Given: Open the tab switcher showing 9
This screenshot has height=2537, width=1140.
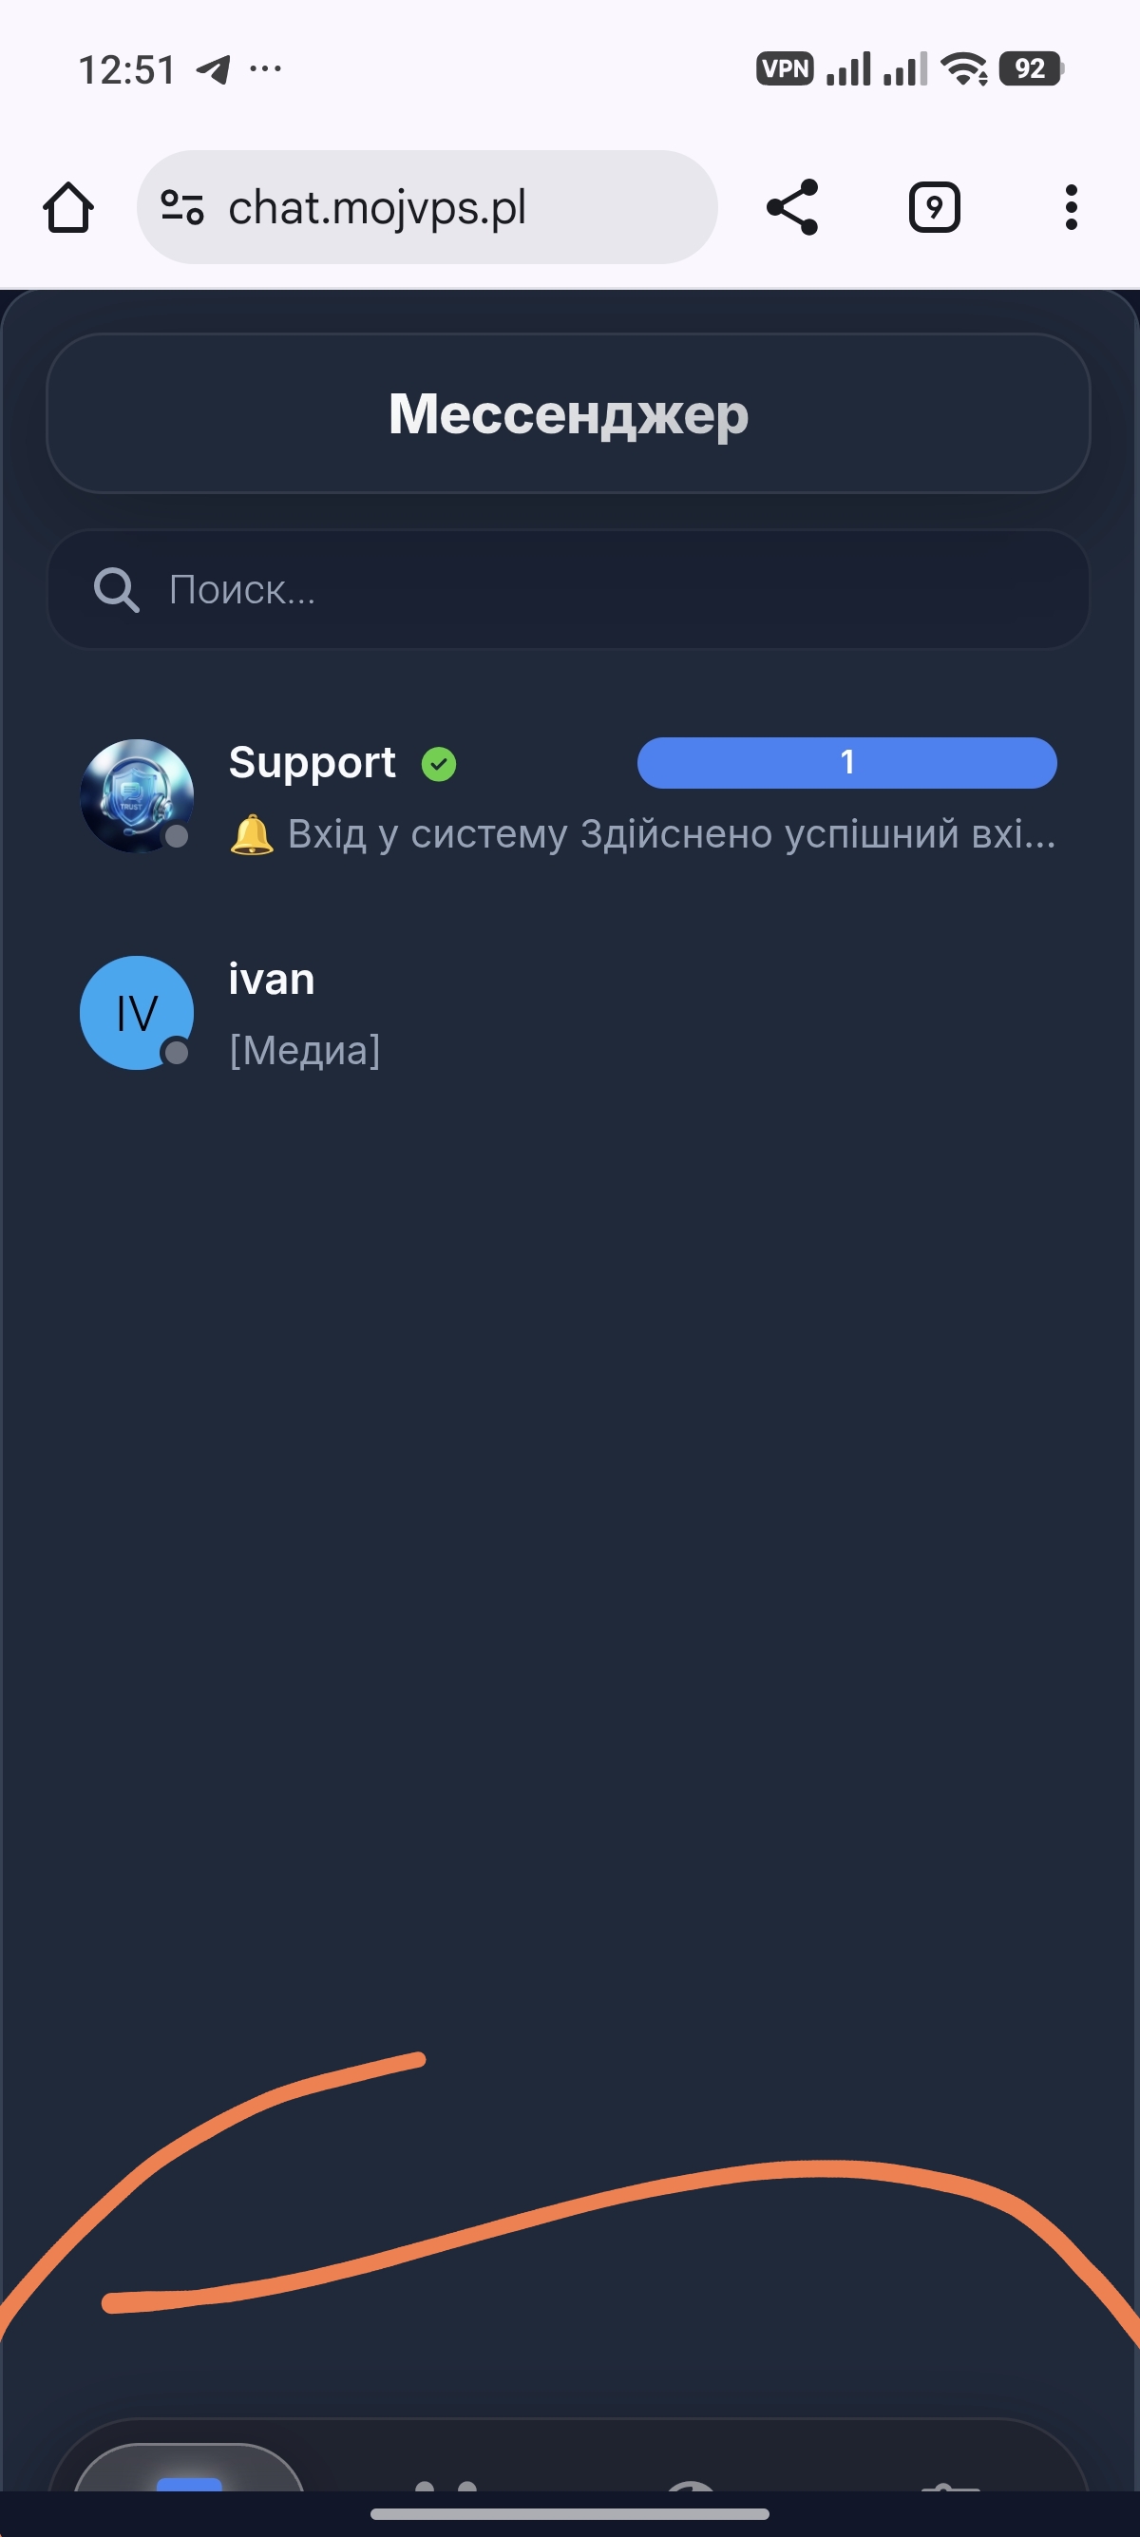Looking at the screenshot, I should (933, 208).
